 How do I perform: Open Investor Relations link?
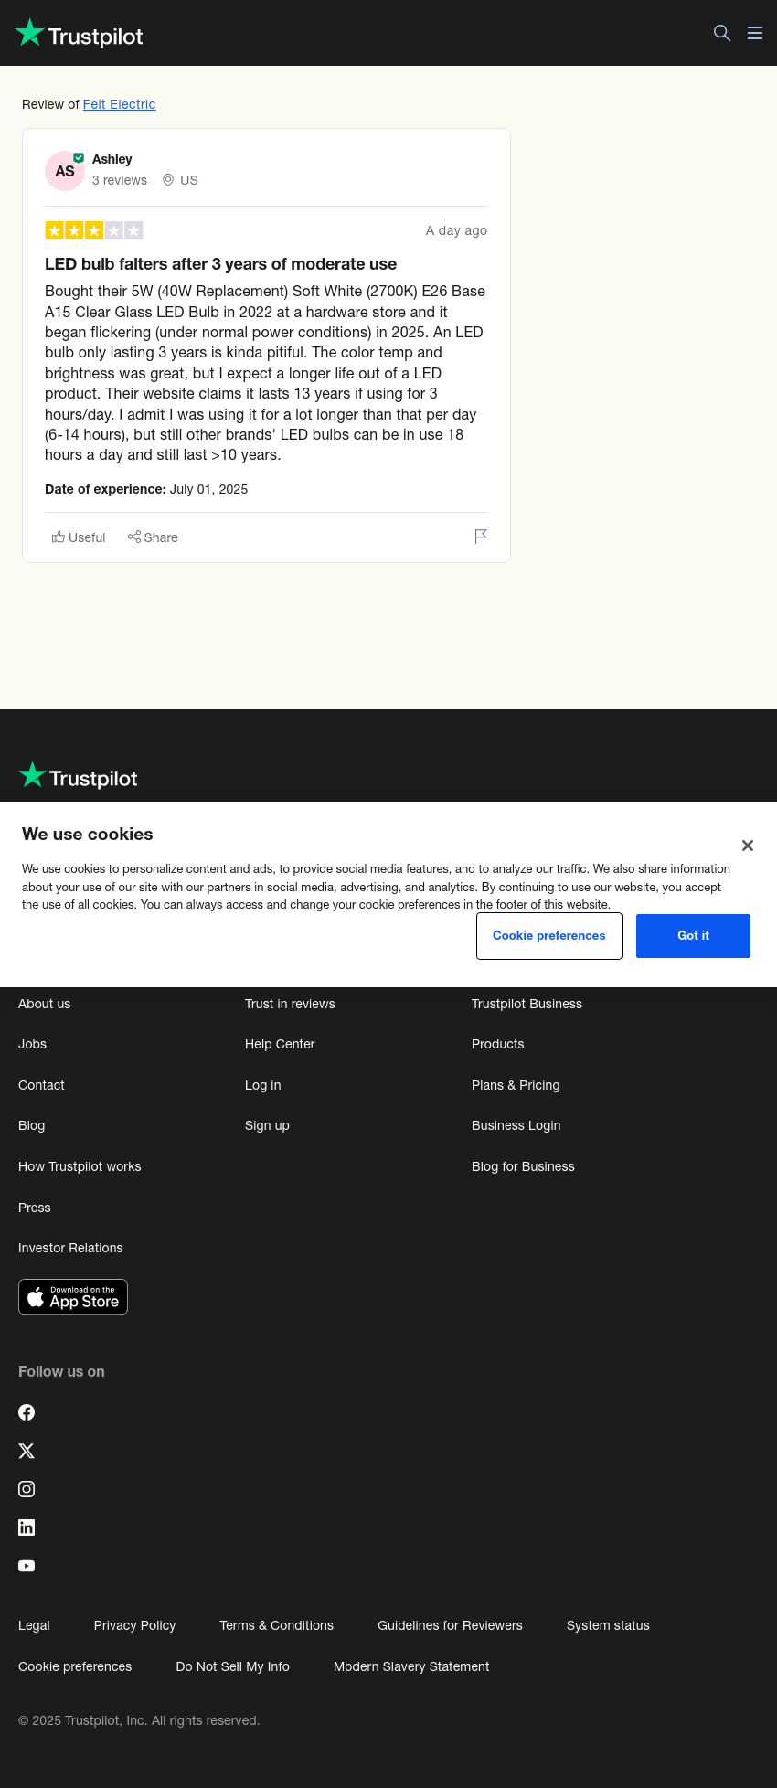(x=70, y=1248)
